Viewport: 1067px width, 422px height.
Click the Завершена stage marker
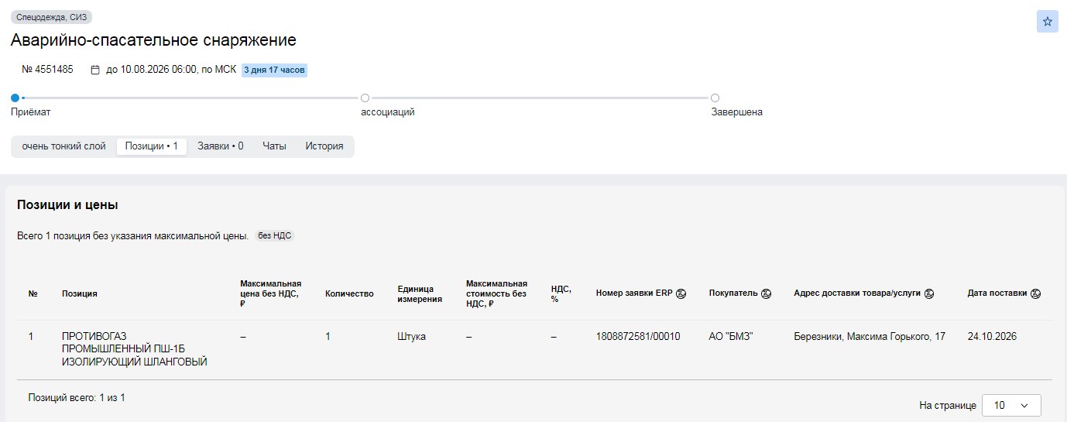coord(715,98)
